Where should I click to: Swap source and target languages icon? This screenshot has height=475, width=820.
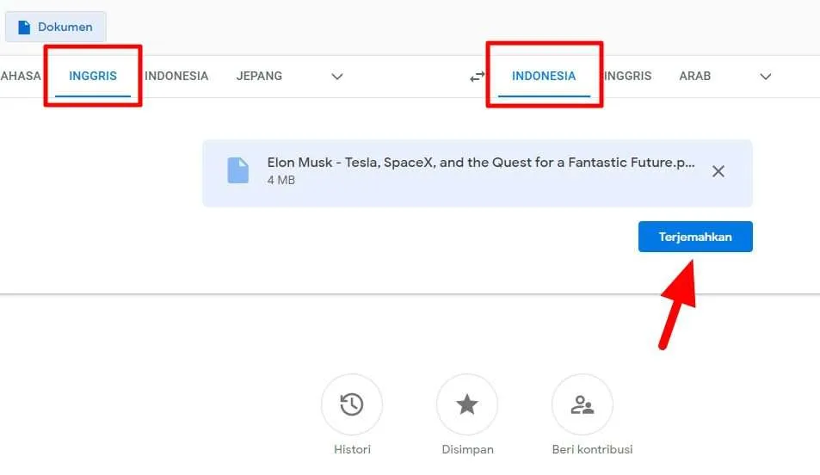click(477, 77)
